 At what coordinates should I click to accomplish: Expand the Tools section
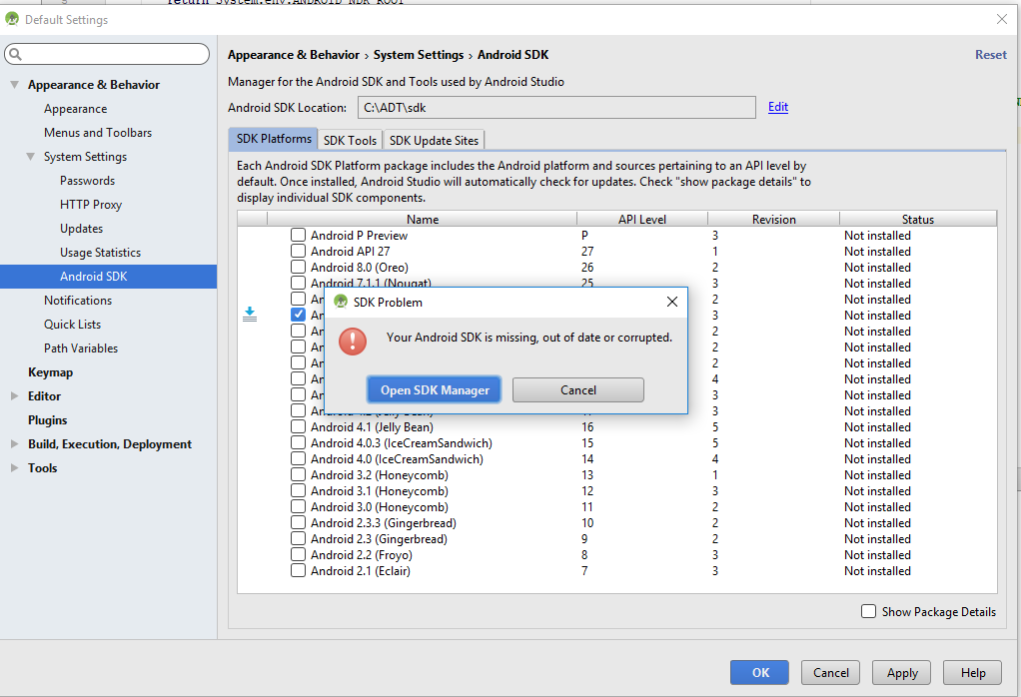[13, 467]
